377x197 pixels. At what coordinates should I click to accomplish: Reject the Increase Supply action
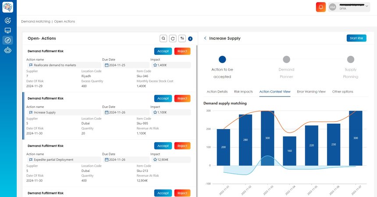pos(182,98)
